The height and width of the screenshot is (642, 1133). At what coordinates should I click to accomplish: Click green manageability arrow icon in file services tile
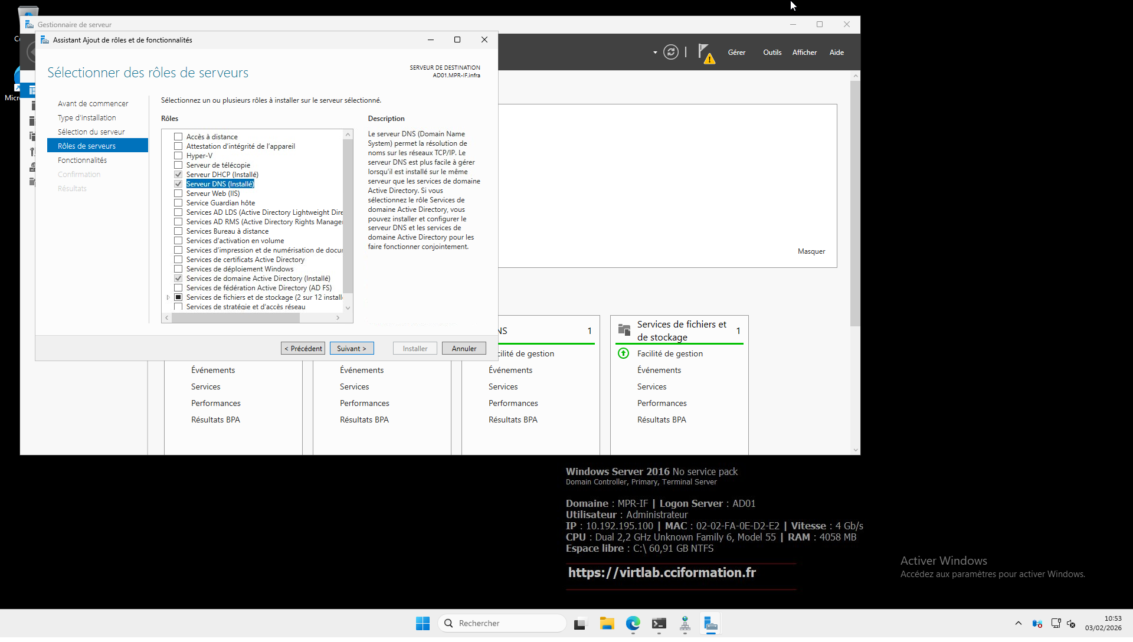click(623, 353)
